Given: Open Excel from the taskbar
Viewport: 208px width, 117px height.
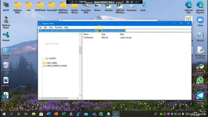Looking at the screenshot, I should (x=64, y=114).
